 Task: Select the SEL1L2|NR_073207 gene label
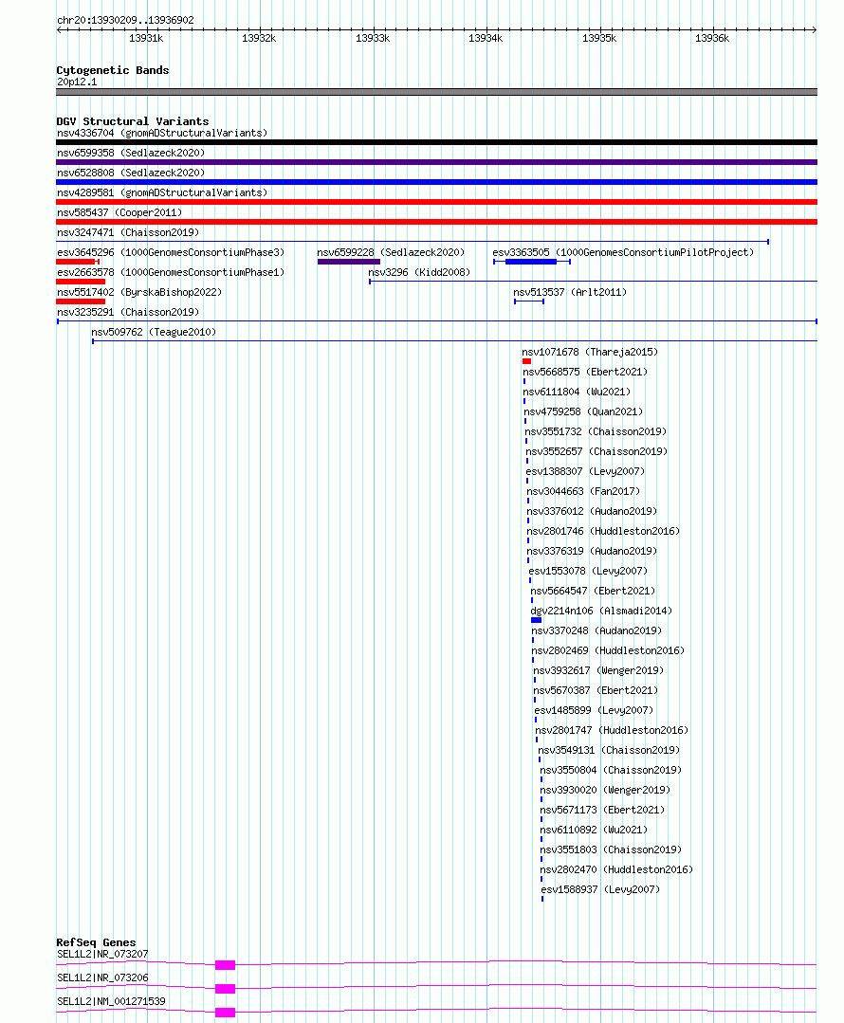point(102,954)
